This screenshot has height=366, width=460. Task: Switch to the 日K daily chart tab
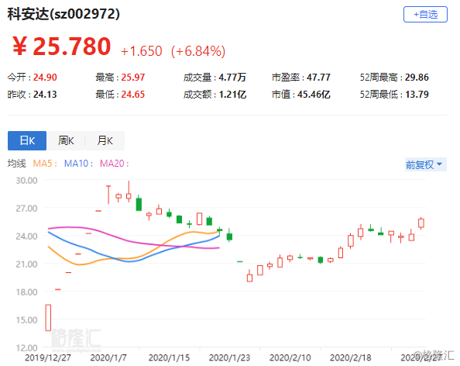click(x=27, y=140)
